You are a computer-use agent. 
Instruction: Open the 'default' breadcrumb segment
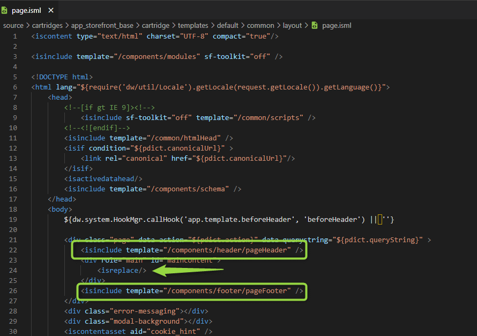[228, 26]
